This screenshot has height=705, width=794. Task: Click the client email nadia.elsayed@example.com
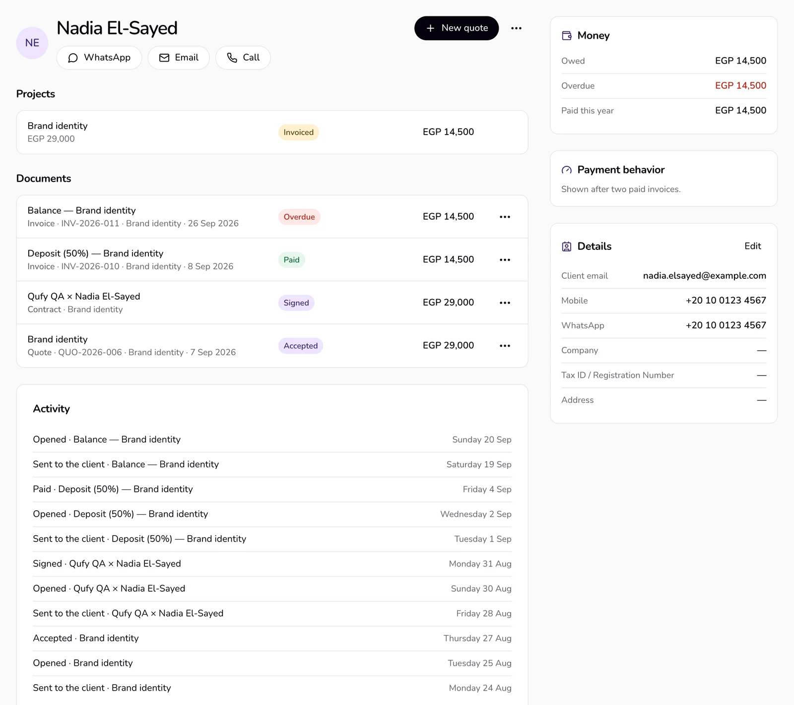point(704,276)
